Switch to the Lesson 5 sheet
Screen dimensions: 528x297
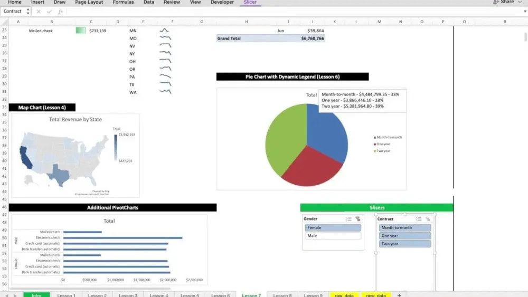click(190, 295)
